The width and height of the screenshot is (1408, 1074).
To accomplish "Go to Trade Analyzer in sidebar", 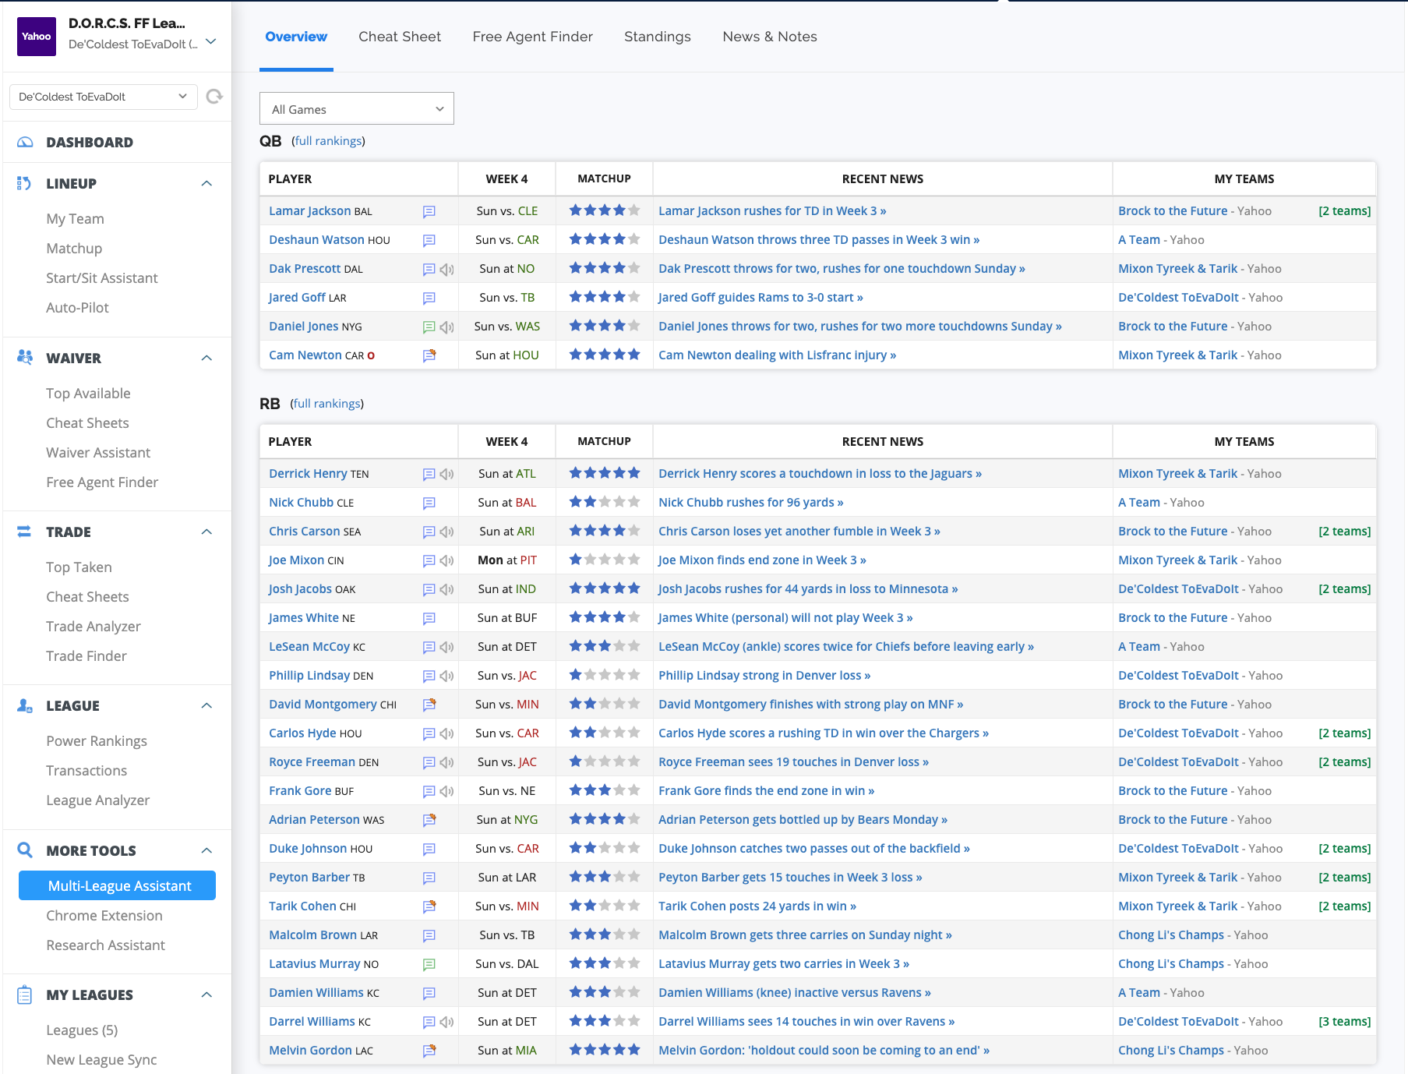I will (x=94, y=627).
